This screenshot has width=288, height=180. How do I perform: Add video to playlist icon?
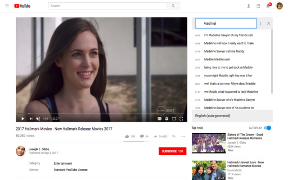coord(174,136)
